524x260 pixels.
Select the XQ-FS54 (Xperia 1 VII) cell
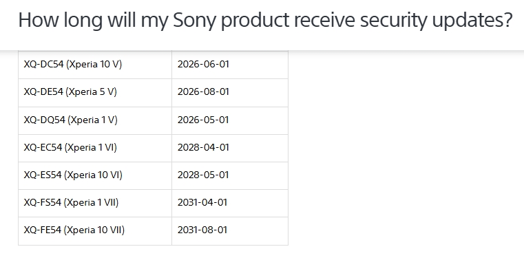(95, 203)
